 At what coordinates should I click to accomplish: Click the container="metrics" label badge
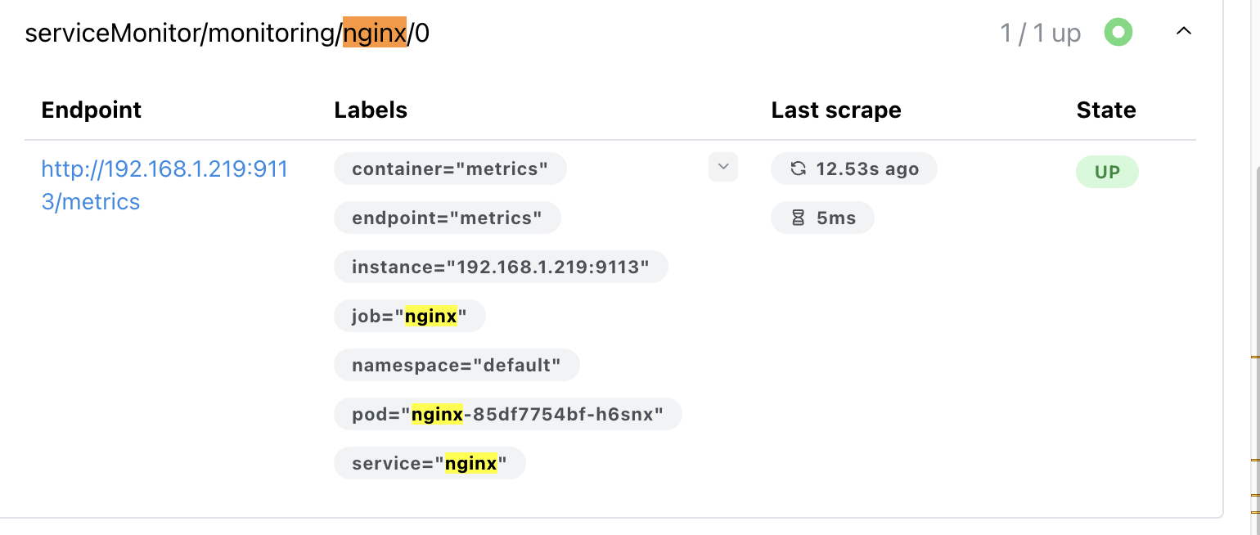[450, 169]
